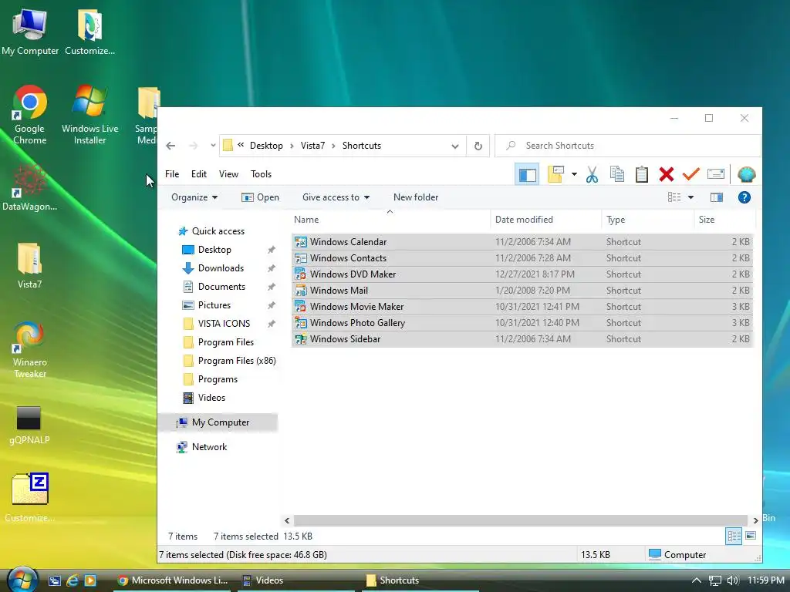Click the Copy toolbar icon

coord(616,174)
